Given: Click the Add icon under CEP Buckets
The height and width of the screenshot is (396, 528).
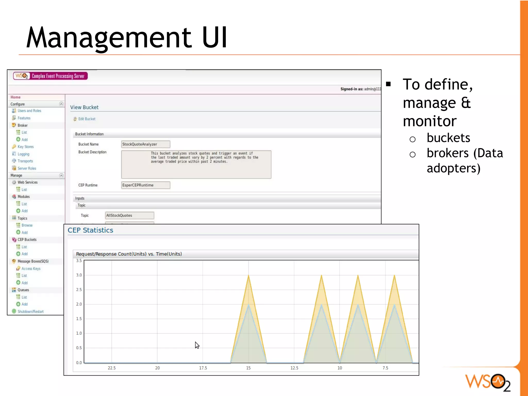Looking at the screenshot, I should [x=18, y=254].
